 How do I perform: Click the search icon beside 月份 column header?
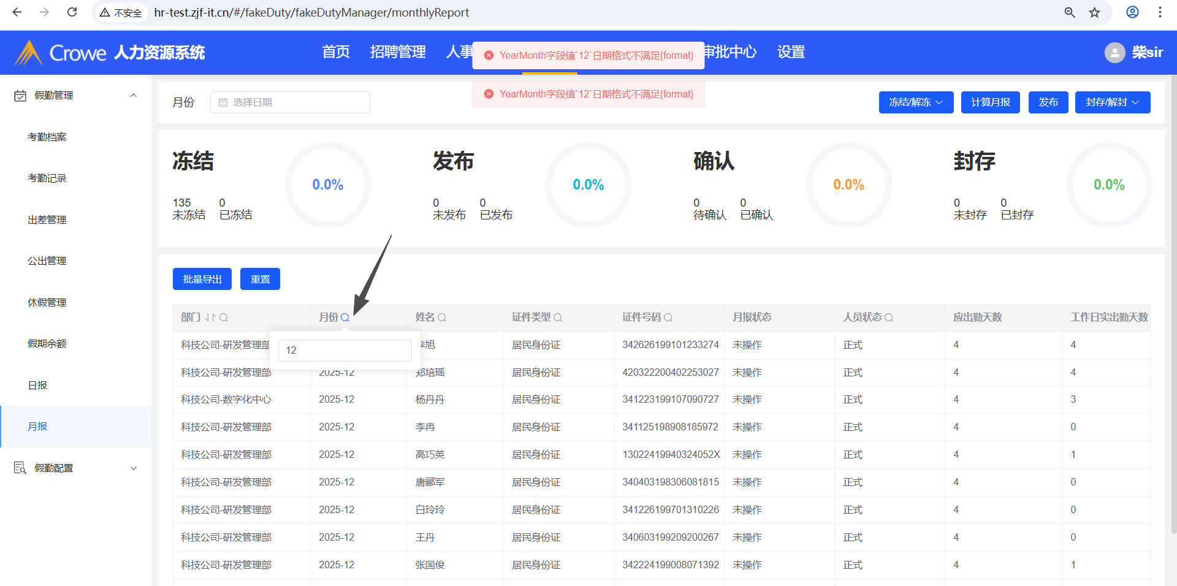345,318
